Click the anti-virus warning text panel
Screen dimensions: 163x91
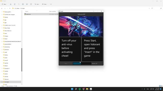point(70,49)
